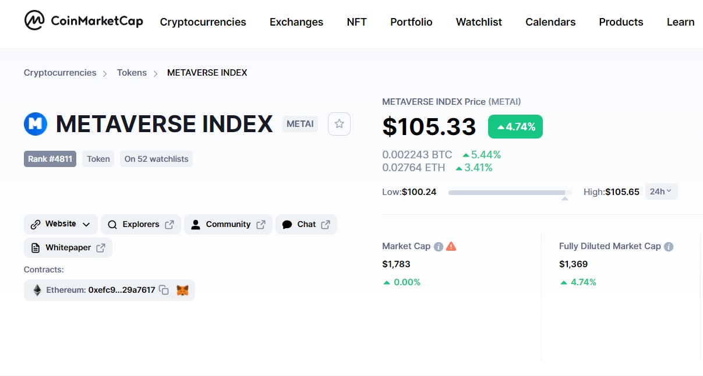Viewport: 703px width, 376px height.
Task: Open the 24h time range dropdown
Action: point(661,191)
